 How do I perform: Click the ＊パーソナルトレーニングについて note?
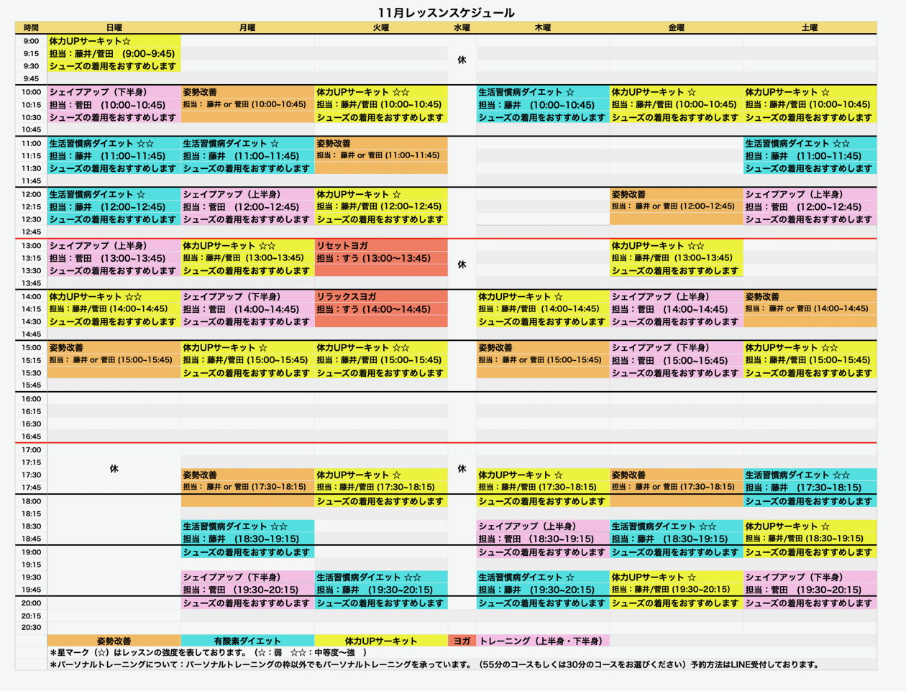(x=434, y=664)
